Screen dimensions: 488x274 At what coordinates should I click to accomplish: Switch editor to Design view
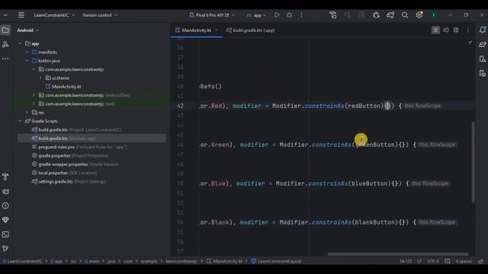456,30
